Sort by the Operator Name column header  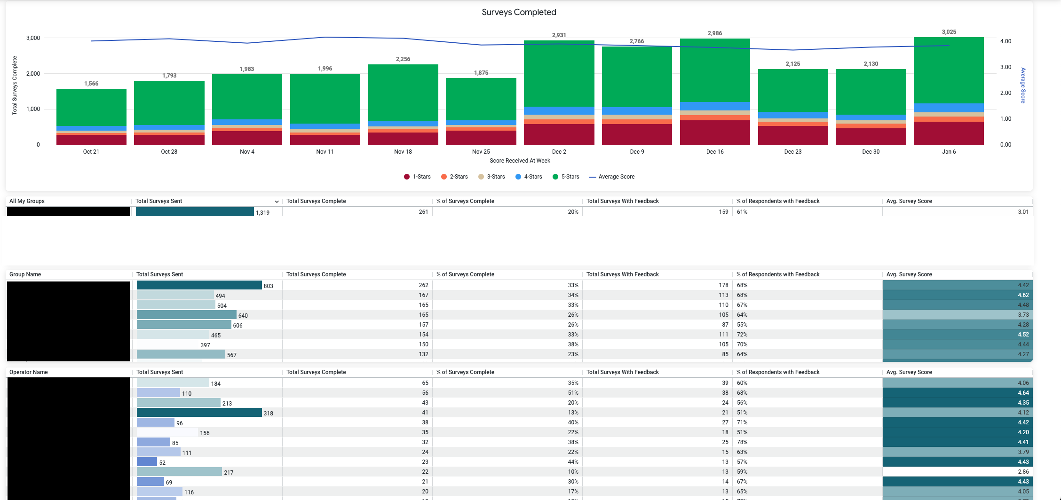pos(29,372)
